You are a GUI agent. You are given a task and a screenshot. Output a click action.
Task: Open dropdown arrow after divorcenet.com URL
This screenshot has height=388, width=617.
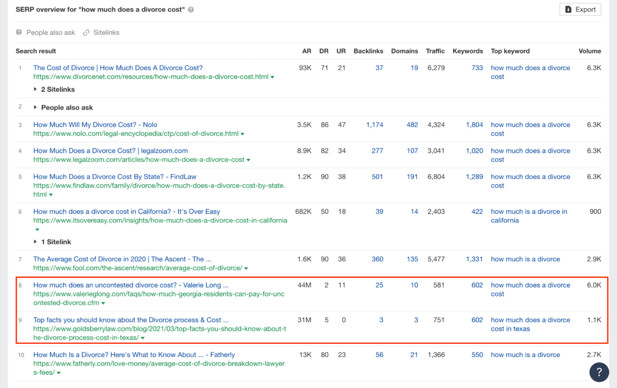click(x=272, y=77)
